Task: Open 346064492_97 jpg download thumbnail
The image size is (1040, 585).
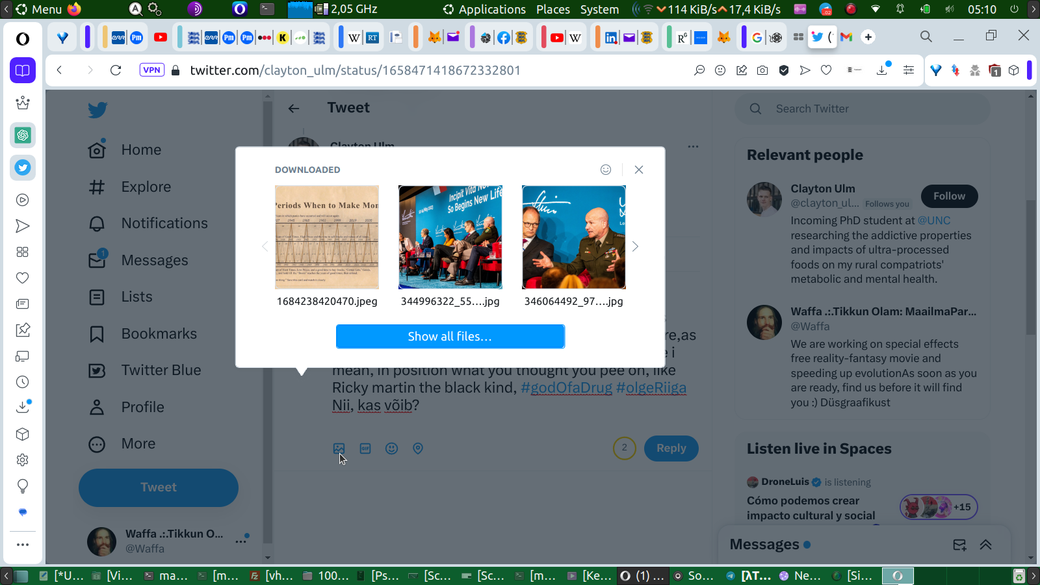Action: [x=574, y=237]
